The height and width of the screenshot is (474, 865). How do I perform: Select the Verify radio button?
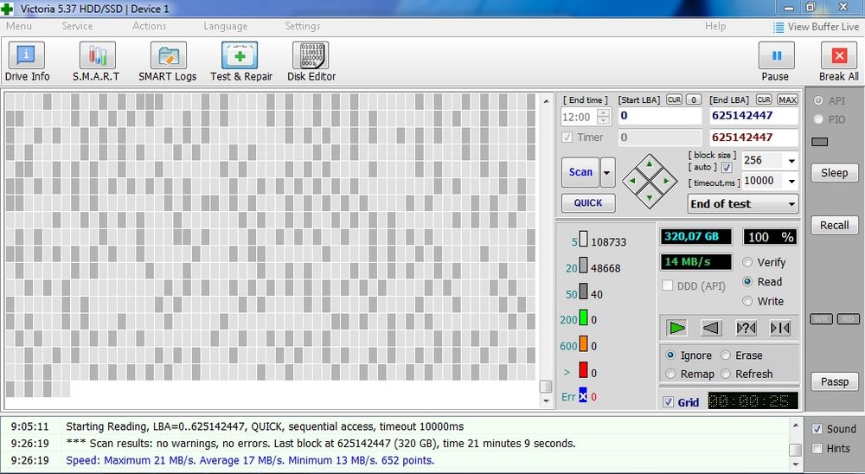pyautogui.click(x=747, y=262)
